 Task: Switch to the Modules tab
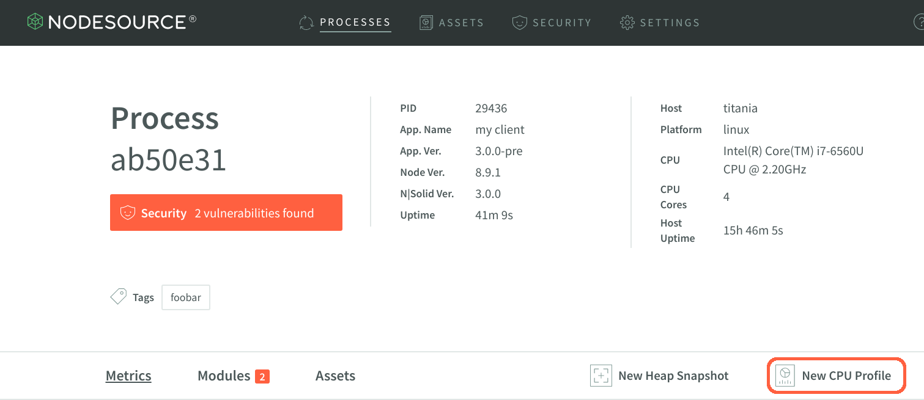pyautogui.click(x=224, y=376)
